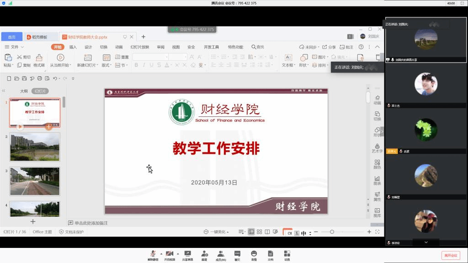Screen dimensions: 468x263
Task: Open the meeting members list
Action: [221, 254]
